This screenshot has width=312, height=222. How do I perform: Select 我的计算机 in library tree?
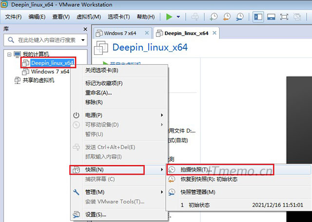(36, 54)
